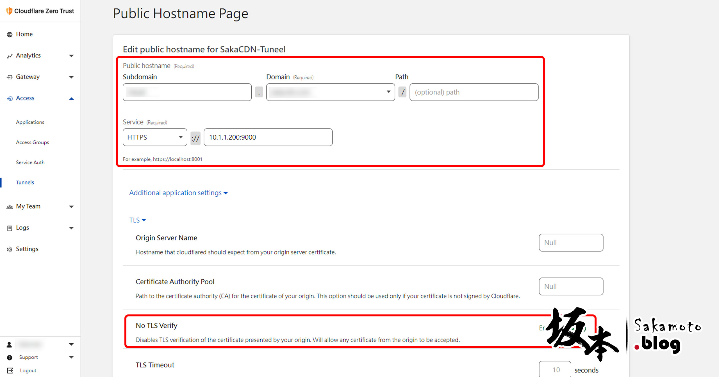Open Service Auth sidebar item
The image size is (719, 377).
point(30,162)
